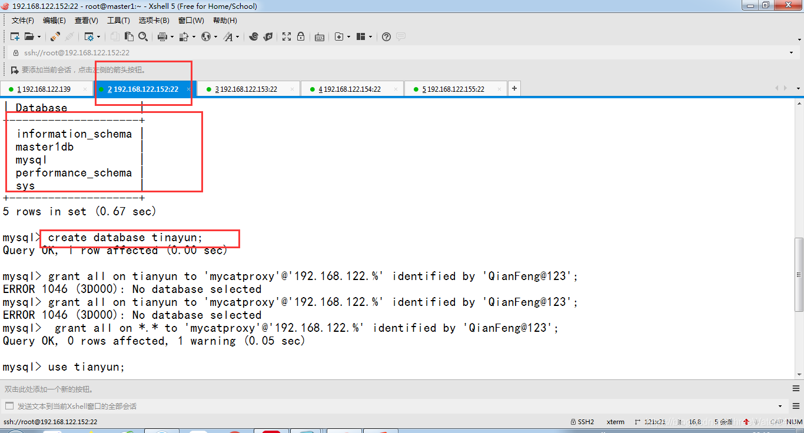The image size is (804, 433).
Task: Click the speech bubble feedback icon
Action: [400, 36]
